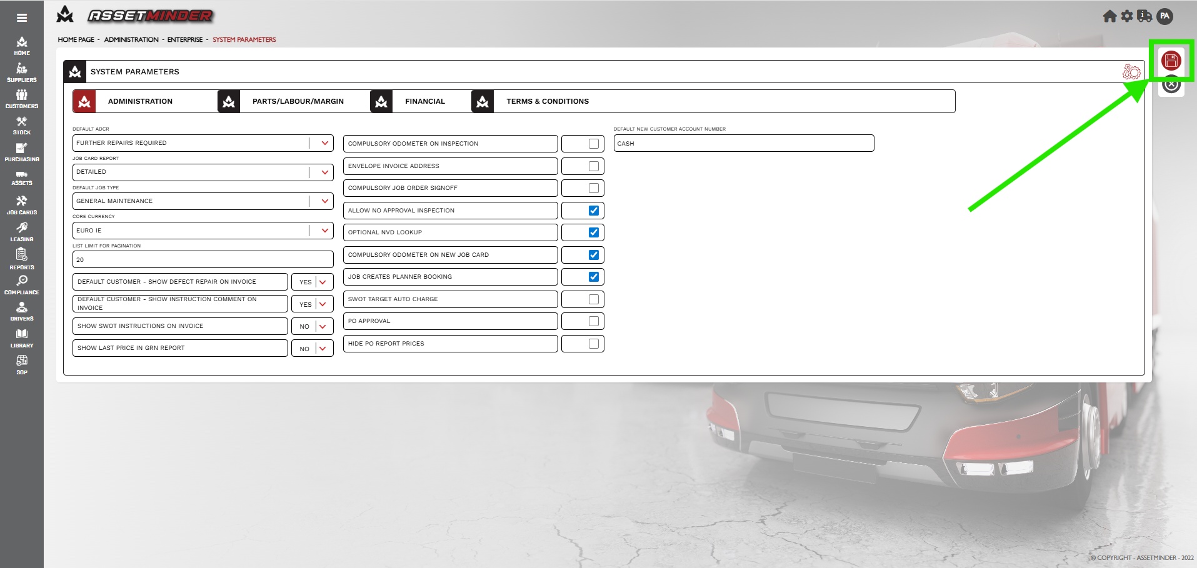Open the Suppliers sidebar icon
The height and width of the screenshot is (568, 1197).
click(x=22, y=72)
